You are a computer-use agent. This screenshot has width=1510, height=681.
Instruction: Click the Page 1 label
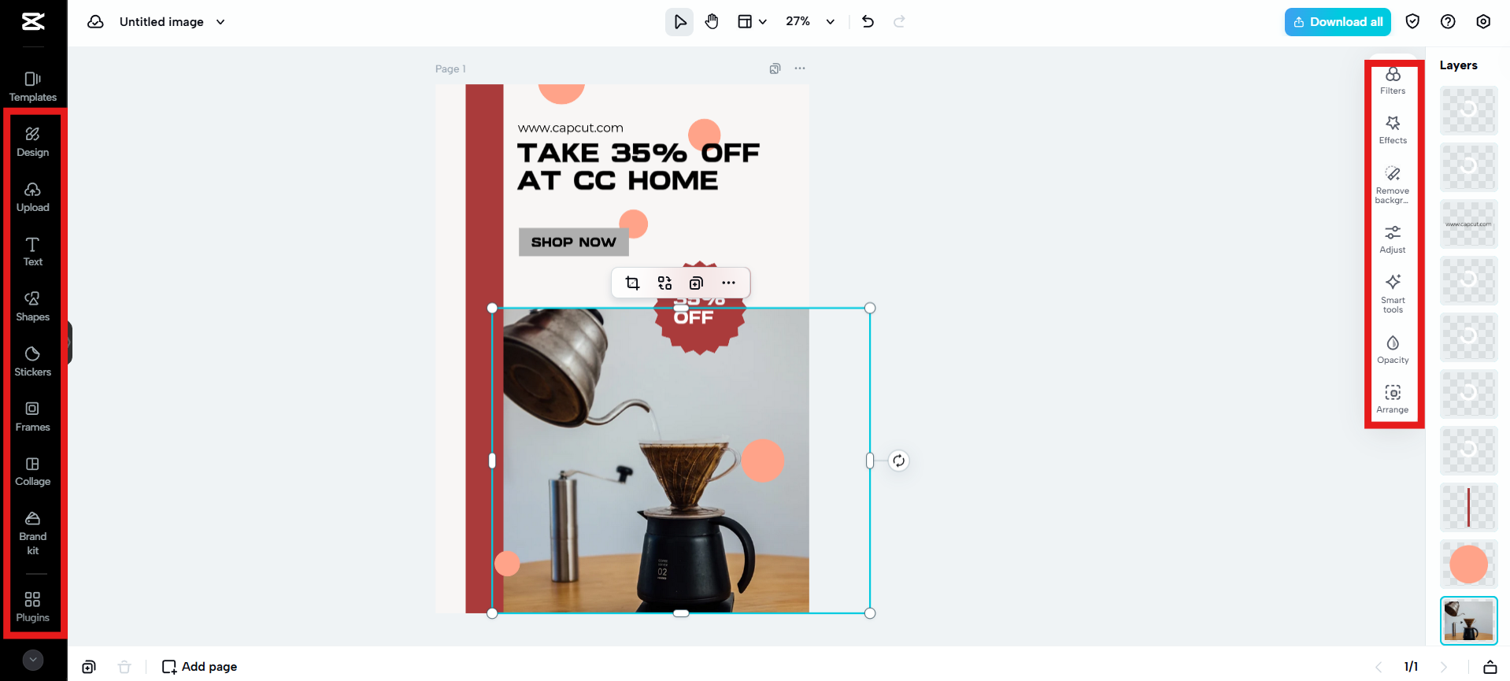450,68
